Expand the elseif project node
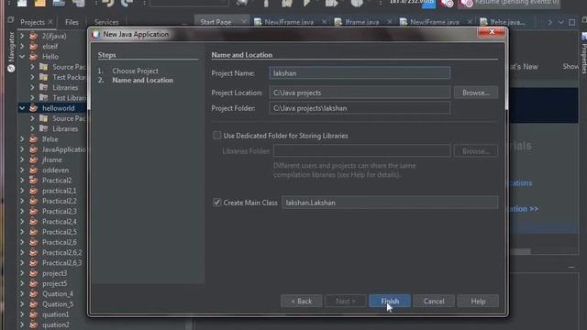This screenshot has width=587, height=330. (x=22, y=47)
